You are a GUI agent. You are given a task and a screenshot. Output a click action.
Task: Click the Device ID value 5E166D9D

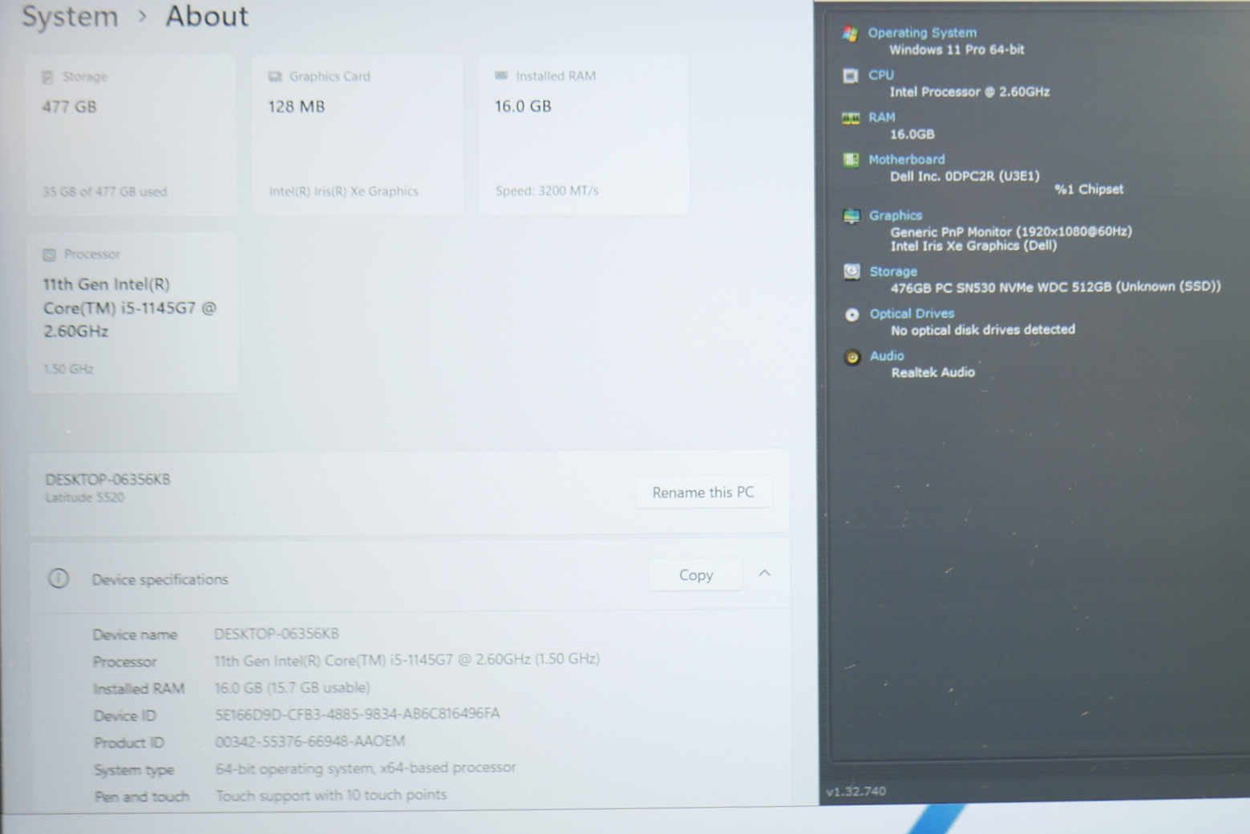point(358,714)
